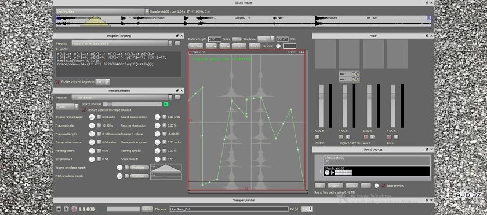Click the Render button
This screenshot has height=215, width=487.
[x=147, y=209]
